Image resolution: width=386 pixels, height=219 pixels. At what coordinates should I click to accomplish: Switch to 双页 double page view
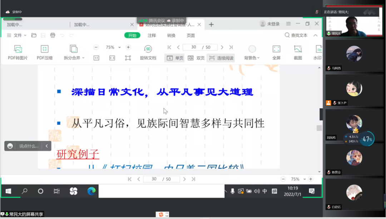click(x=196, y=58)
